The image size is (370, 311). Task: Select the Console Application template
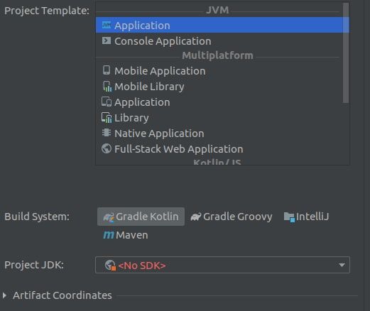219,40
